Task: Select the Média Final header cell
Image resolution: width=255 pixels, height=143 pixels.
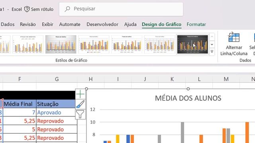Action: click(20, 104)
